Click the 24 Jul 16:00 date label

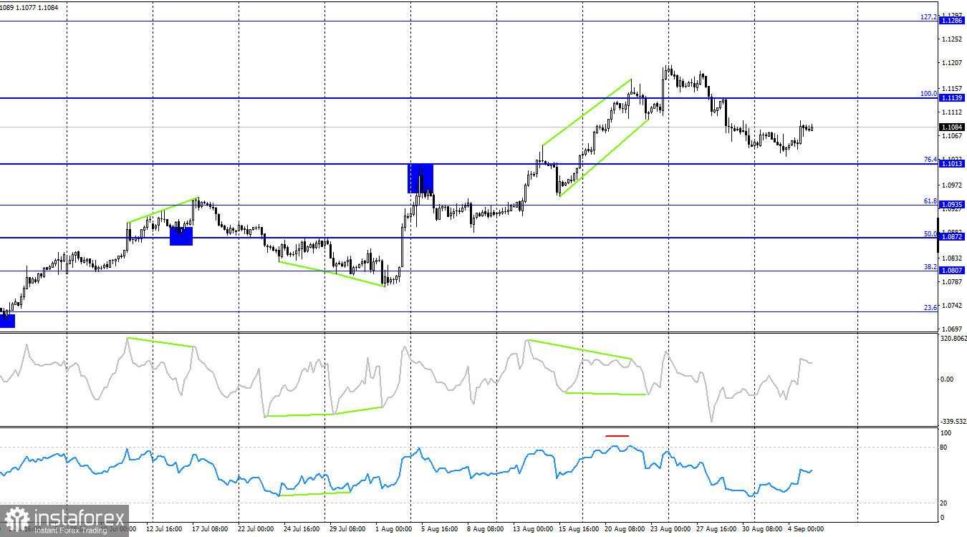(302, 530)
